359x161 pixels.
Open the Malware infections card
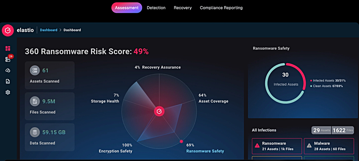click(329, 146)
